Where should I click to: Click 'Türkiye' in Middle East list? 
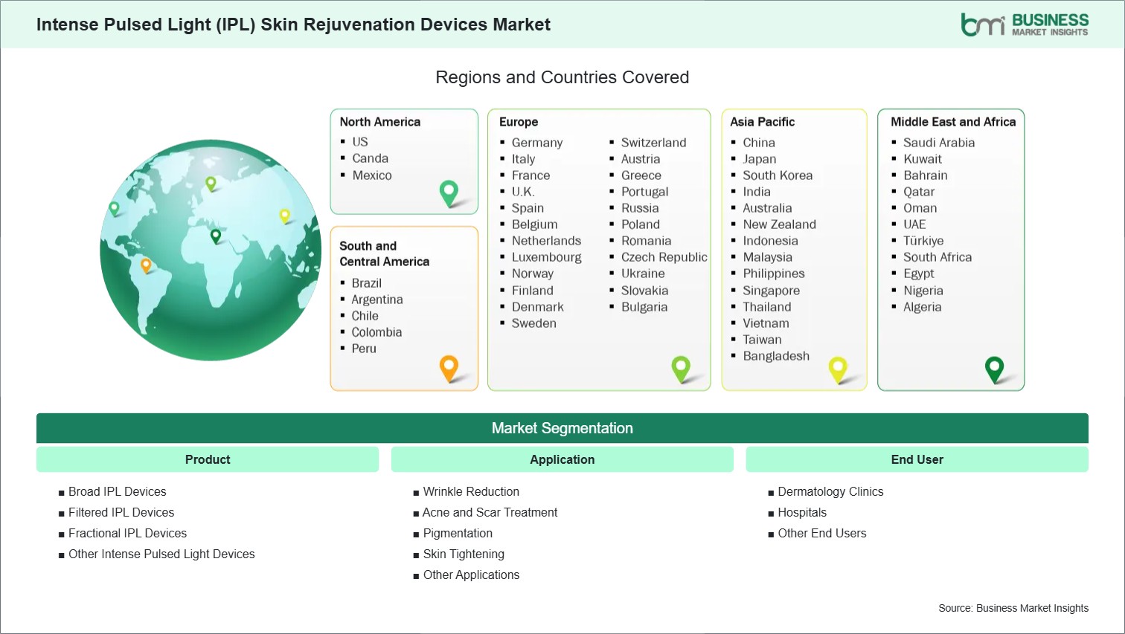[923, 241]
